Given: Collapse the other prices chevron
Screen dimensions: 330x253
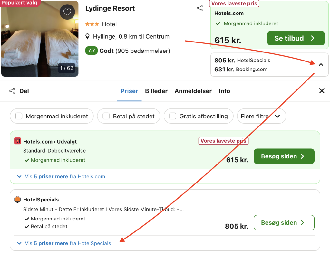Looking at the screenshot, I should pyautogui.click(x=321, y=65).
